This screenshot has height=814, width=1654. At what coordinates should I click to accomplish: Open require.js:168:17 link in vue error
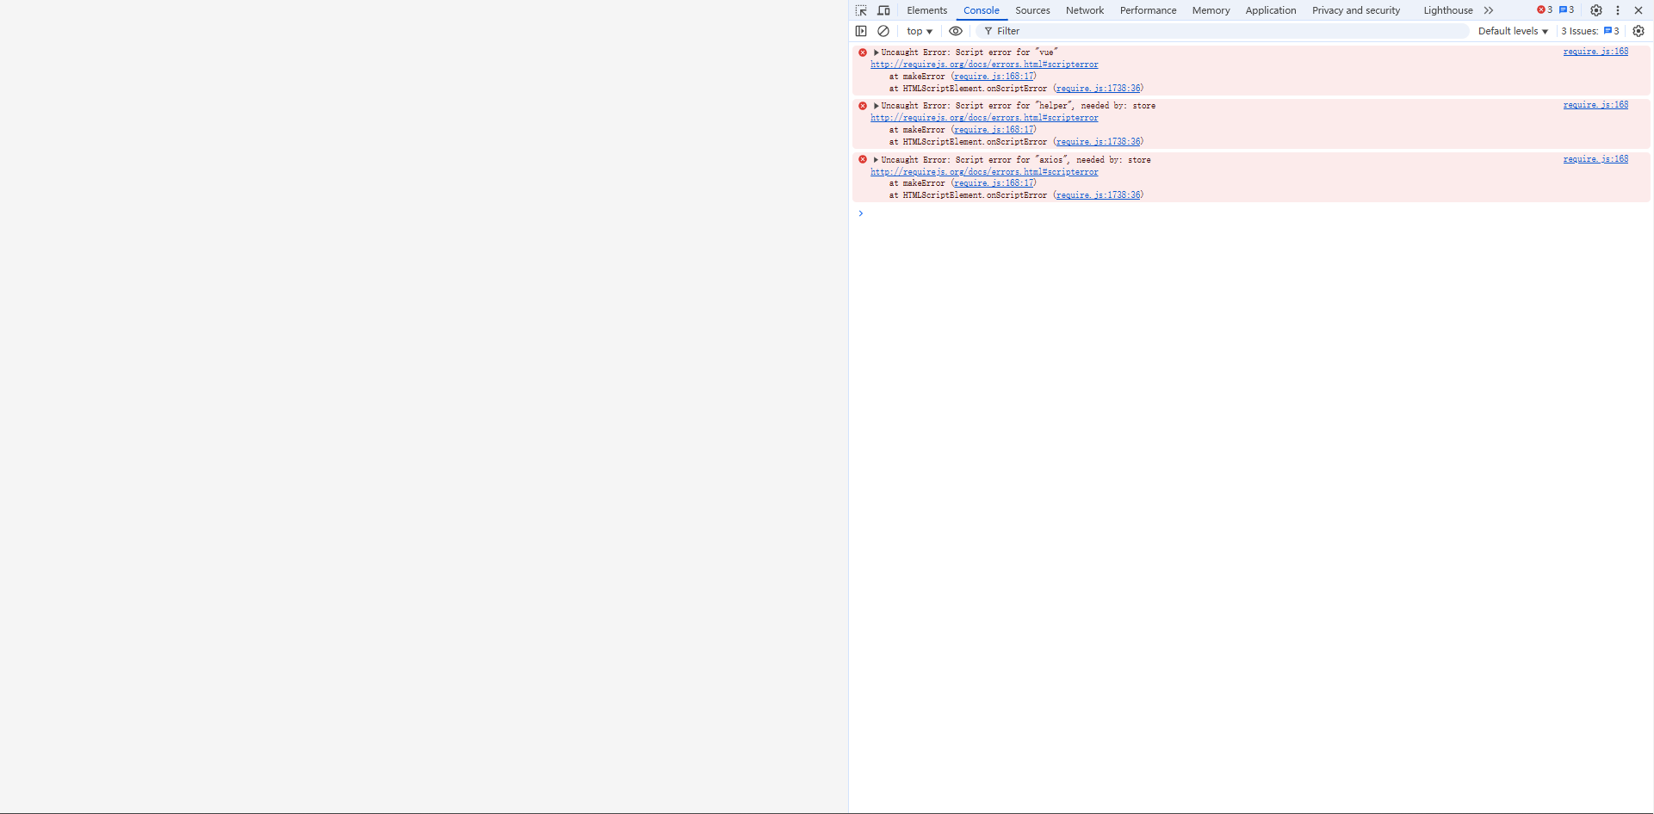coord(994,77)
